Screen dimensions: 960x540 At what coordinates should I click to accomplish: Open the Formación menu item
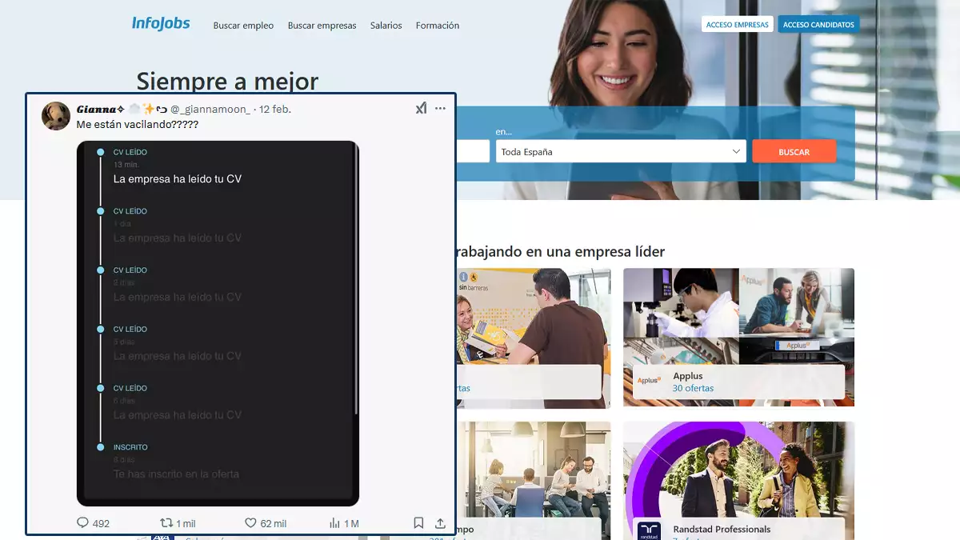(x=438, y=26)
